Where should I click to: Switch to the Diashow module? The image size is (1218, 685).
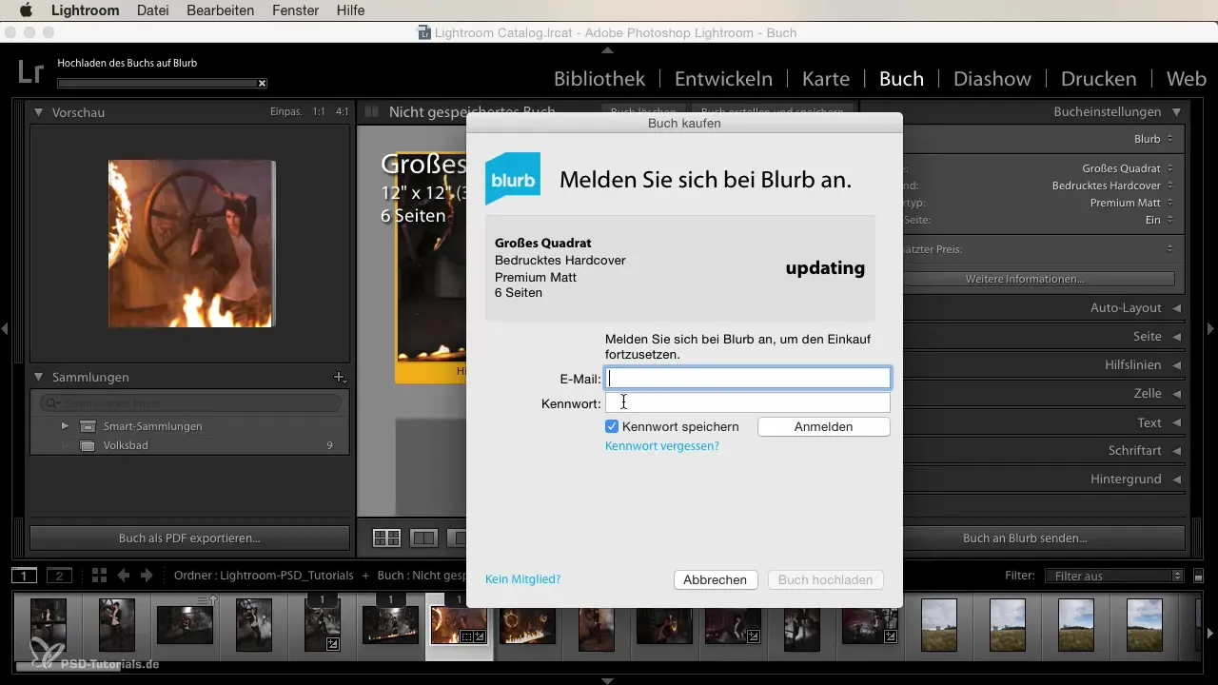992,79
